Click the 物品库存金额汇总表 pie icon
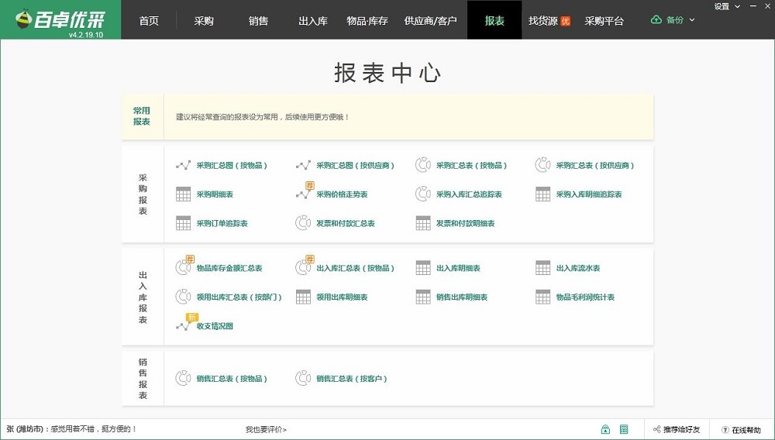775x440 pixels. pos(183,268)
